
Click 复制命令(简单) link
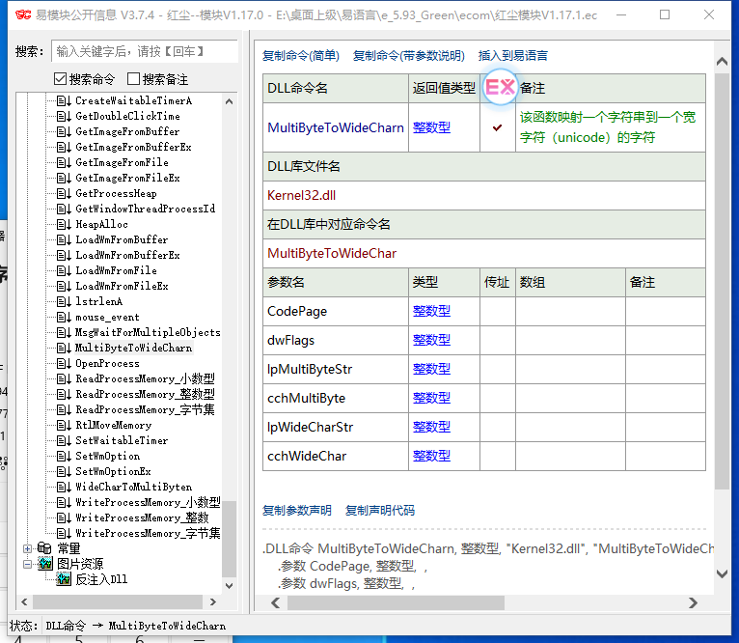coord(301,56)
